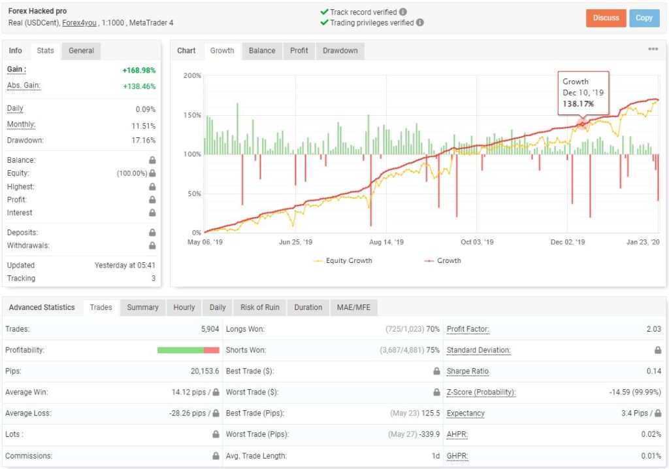Click the red part of Profitability bar
The image size is (669, 469).
tap(212, 350)
